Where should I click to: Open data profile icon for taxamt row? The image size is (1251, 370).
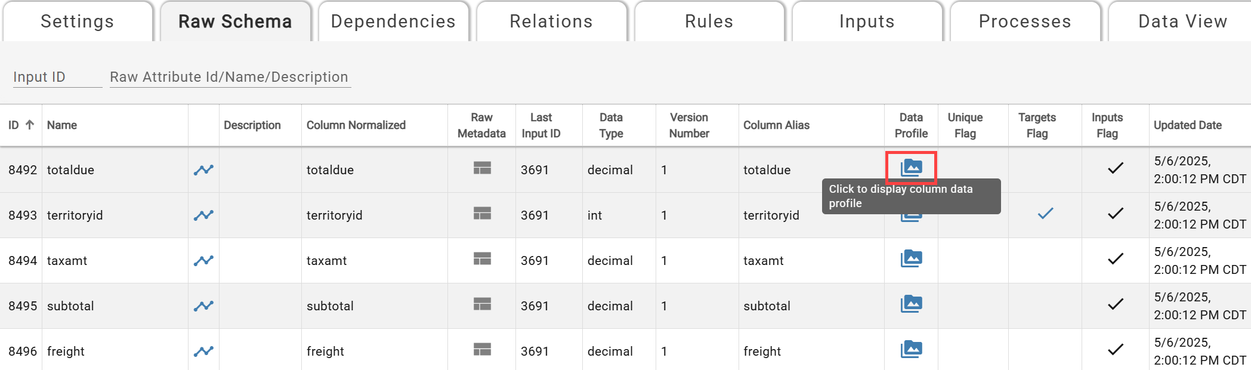[x=911, y=258]
